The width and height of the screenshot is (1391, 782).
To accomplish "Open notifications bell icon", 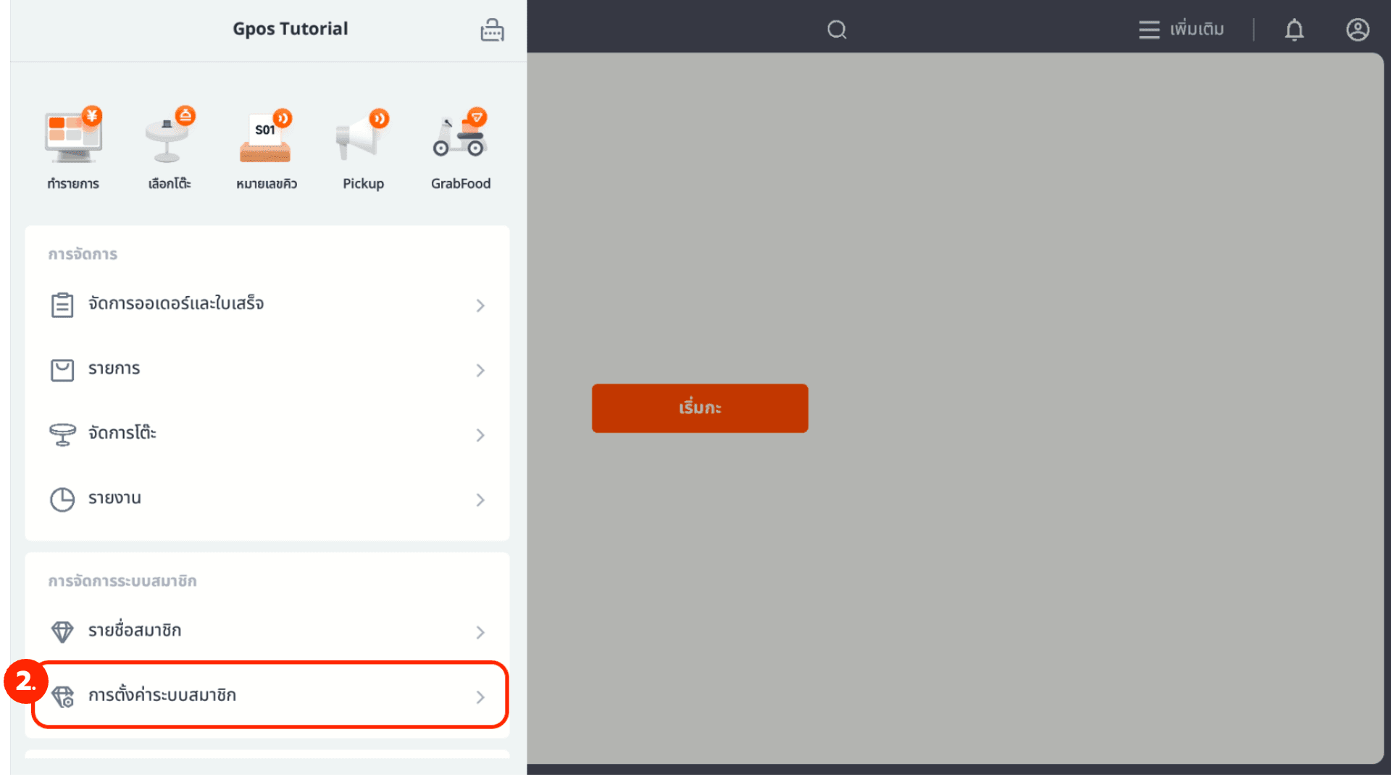I will [x=1294, y=30].
